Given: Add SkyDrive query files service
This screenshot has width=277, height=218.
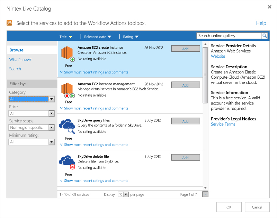Looking at the screenshot, I should point(186,121).
